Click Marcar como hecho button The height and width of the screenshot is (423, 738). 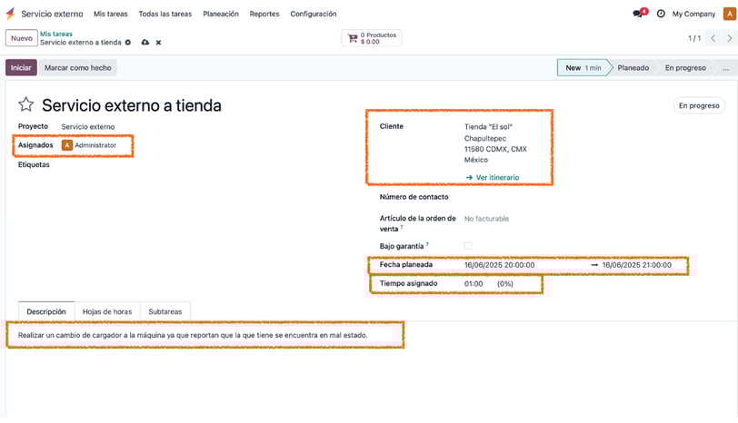pyautogui.click(x=78, y=68)
